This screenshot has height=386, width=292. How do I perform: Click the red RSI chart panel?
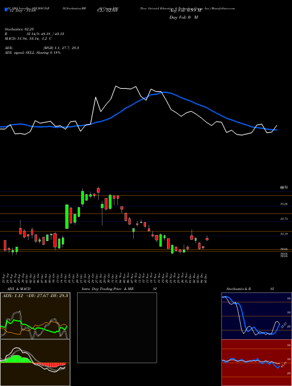pos(256,363)
